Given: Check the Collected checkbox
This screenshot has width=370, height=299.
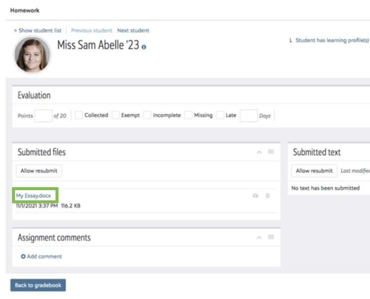Looking at the screenshot, I should point(79,115).
